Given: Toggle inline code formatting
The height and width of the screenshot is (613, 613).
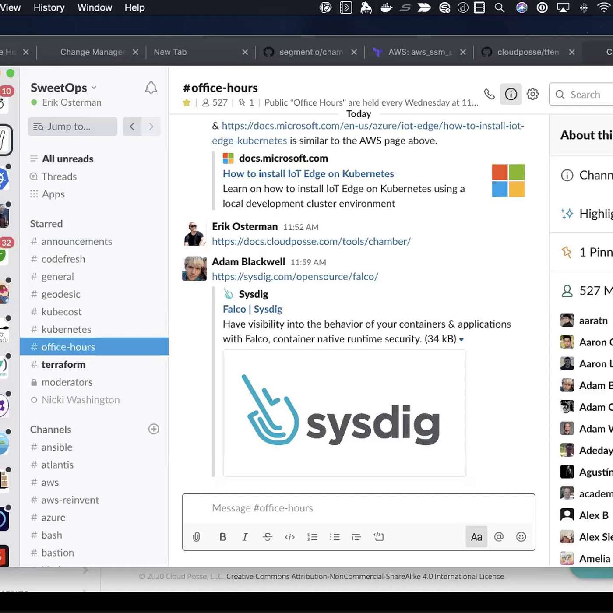Looking at the screenshot, I should click(x=290, y=537).
